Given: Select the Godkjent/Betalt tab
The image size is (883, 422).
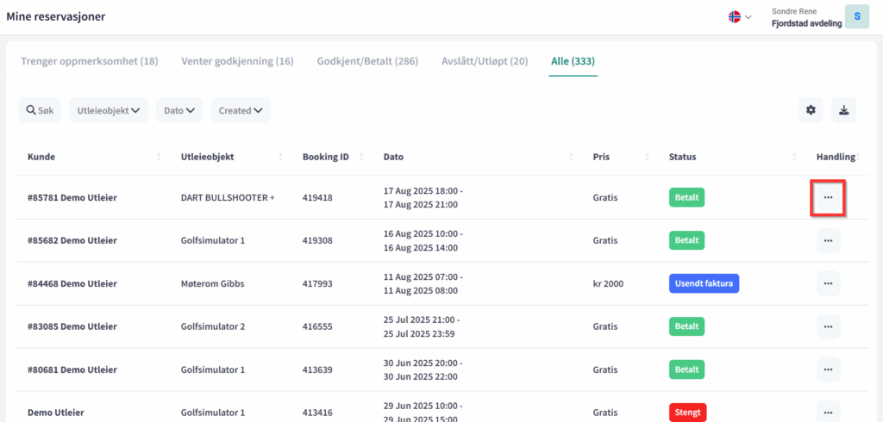Looking at the screenshot, I should [367, 61].
